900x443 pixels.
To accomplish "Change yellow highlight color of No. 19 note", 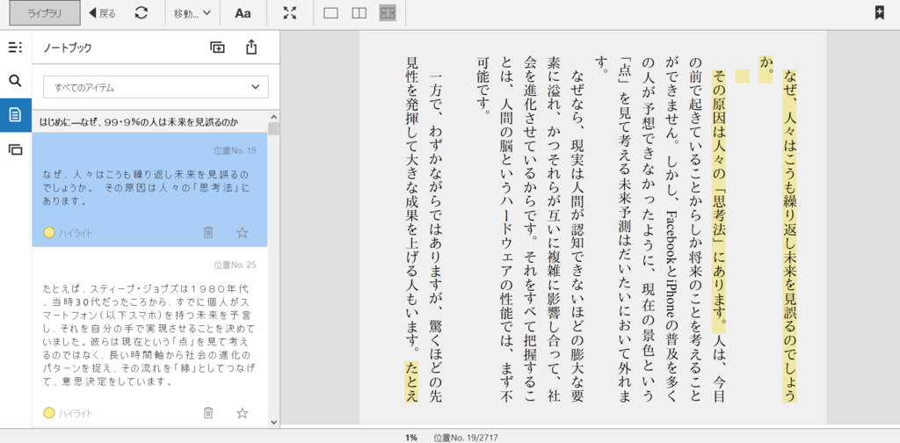I will (x=49, y=232).
